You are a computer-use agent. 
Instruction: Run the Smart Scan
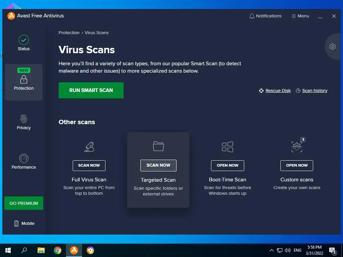[91, 90]
